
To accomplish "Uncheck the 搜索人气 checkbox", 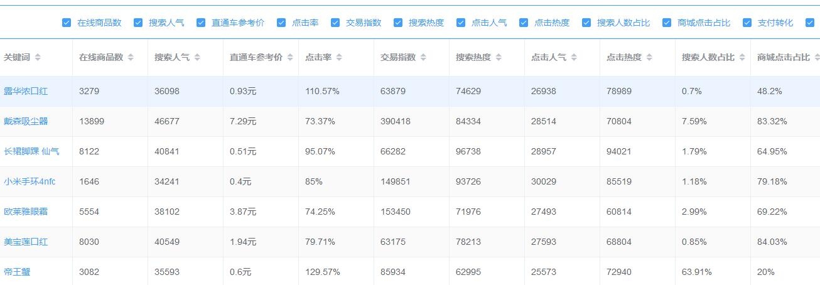I will (x=138, y=23).
